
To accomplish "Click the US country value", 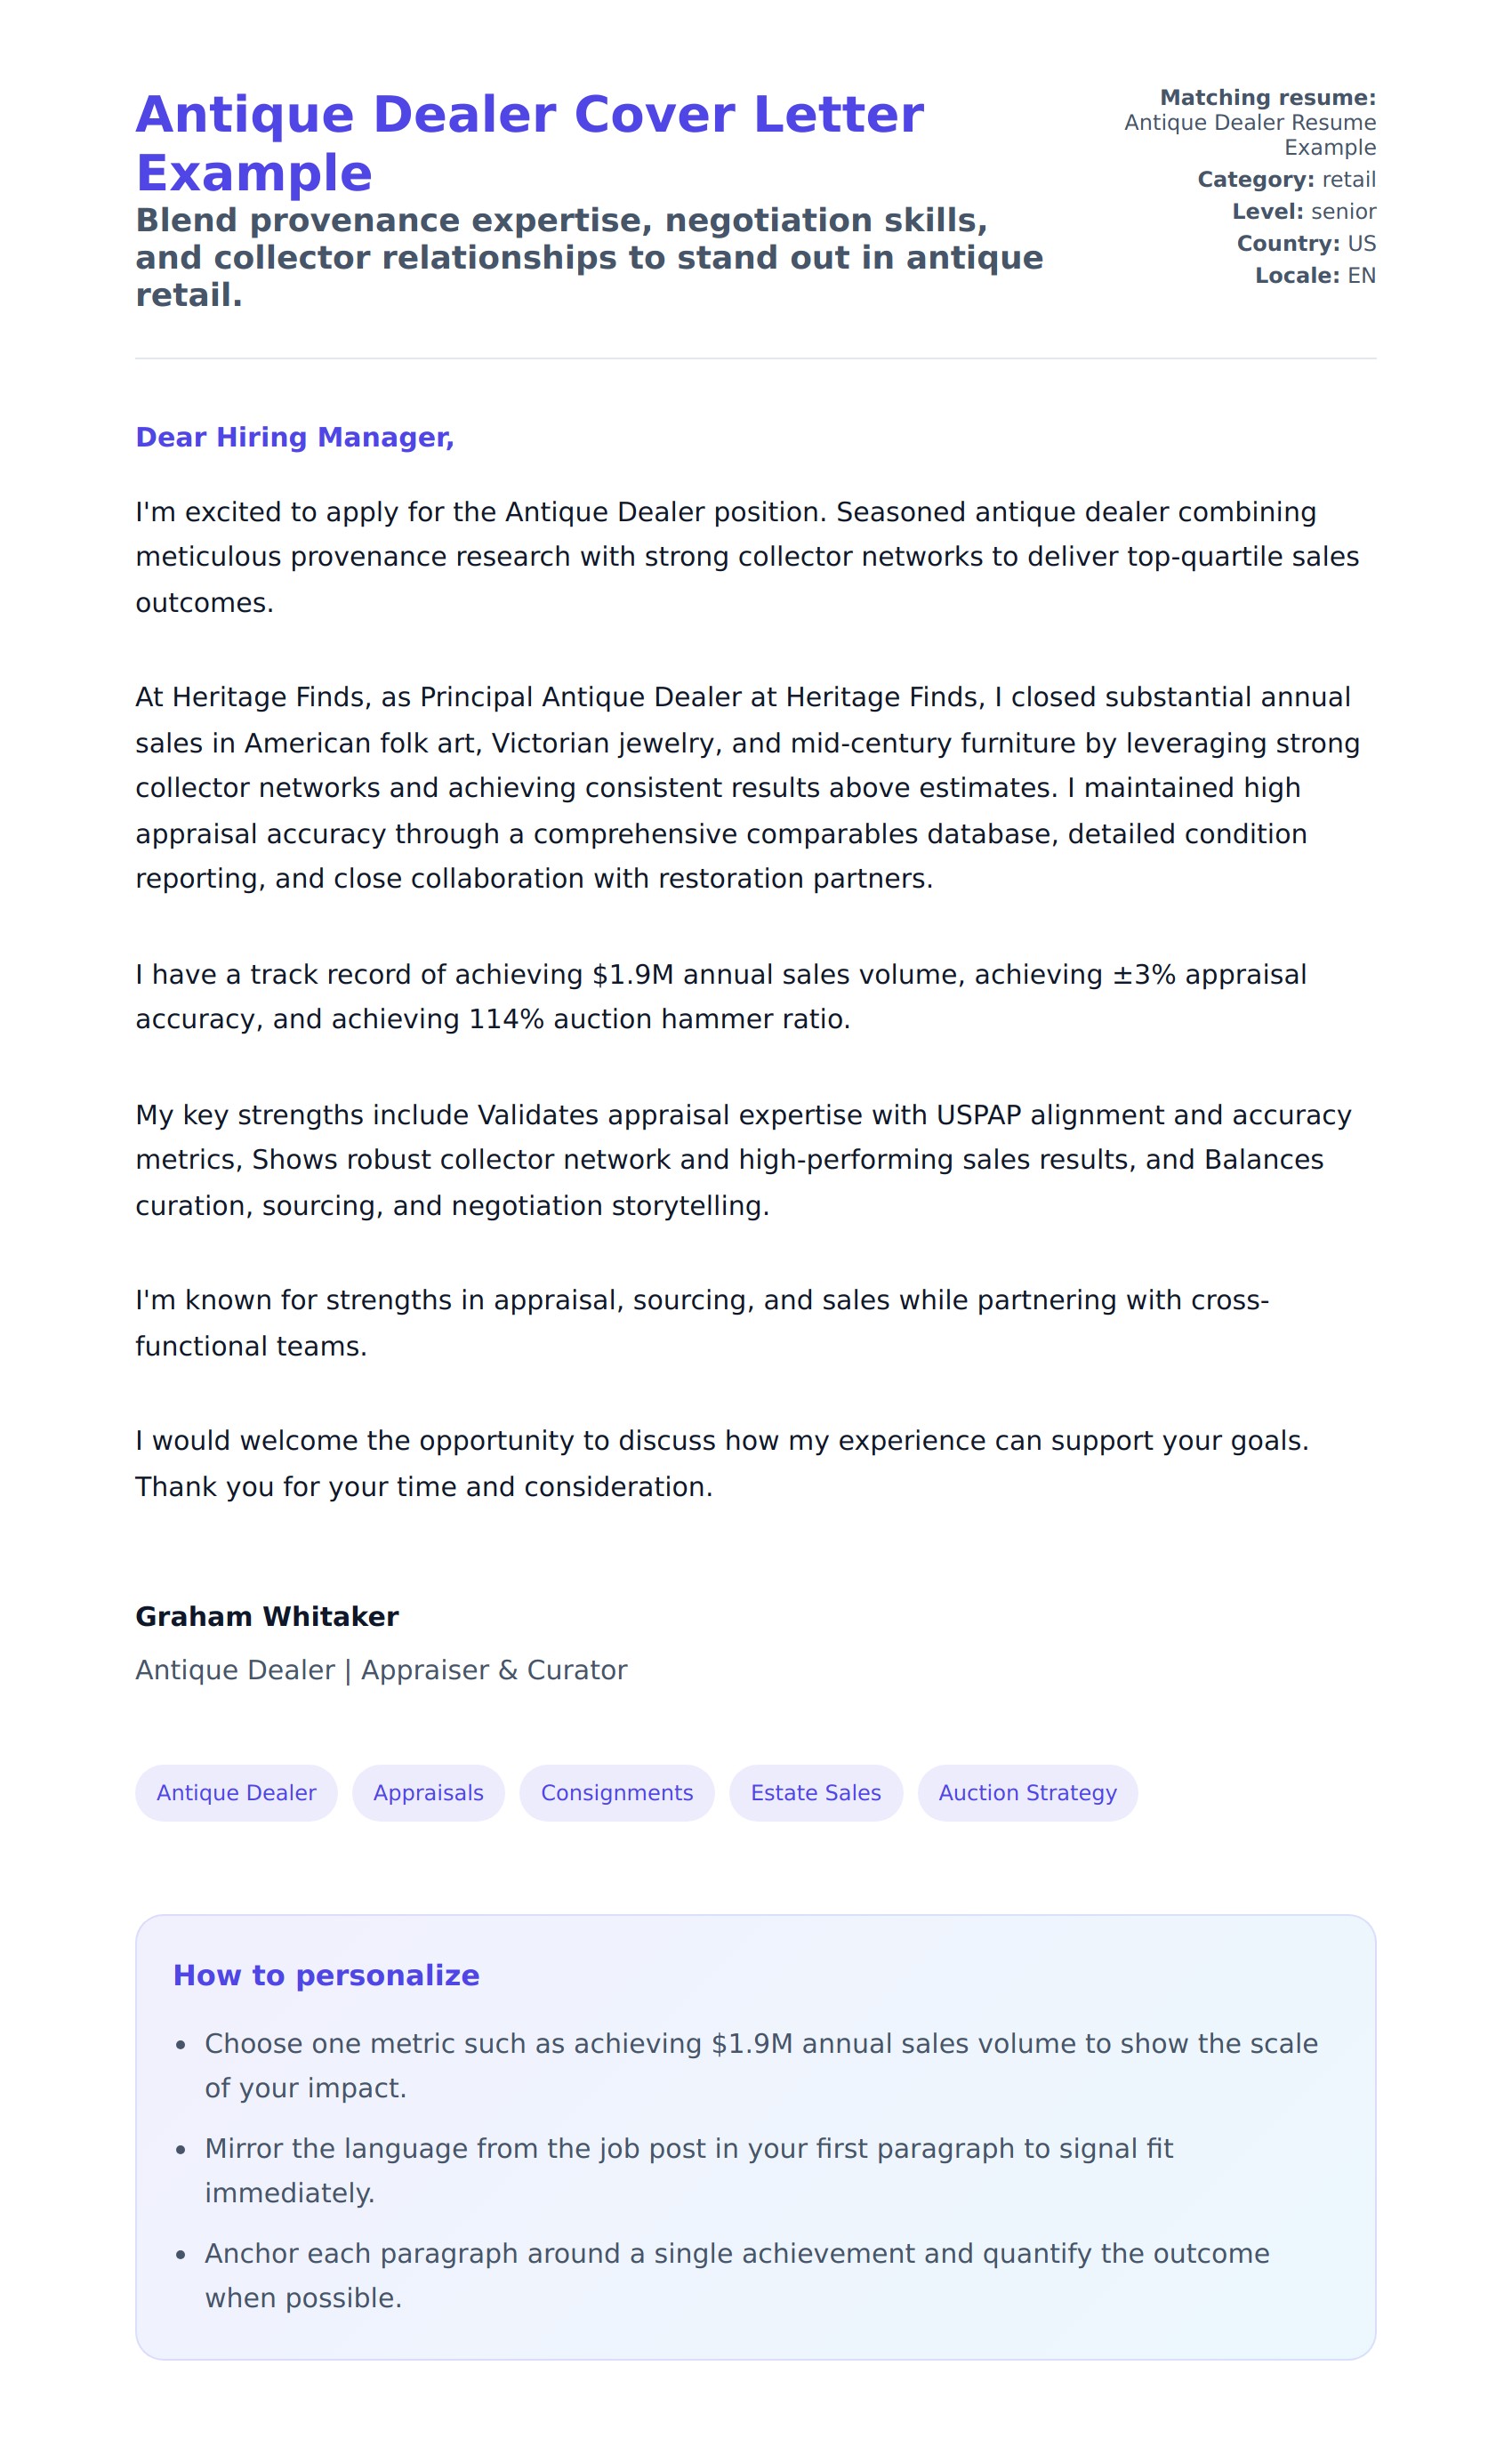I will [x=1361, y=244].
